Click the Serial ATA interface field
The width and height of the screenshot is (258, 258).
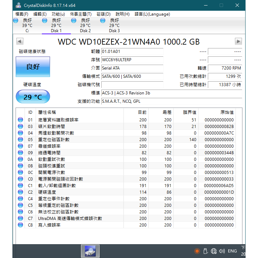132,68
